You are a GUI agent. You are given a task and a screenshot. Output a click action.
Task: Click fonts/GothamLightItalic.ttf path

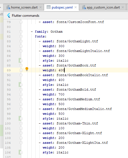click(83, 51)
